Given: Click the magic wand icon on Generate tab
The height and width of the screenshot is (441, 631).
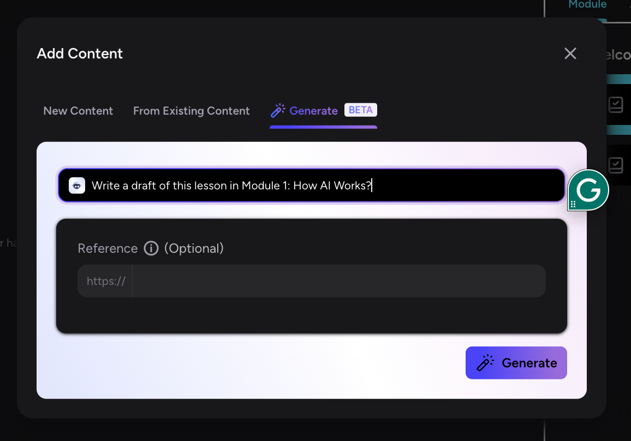Looking at the screenshot, I should [278, 111].
